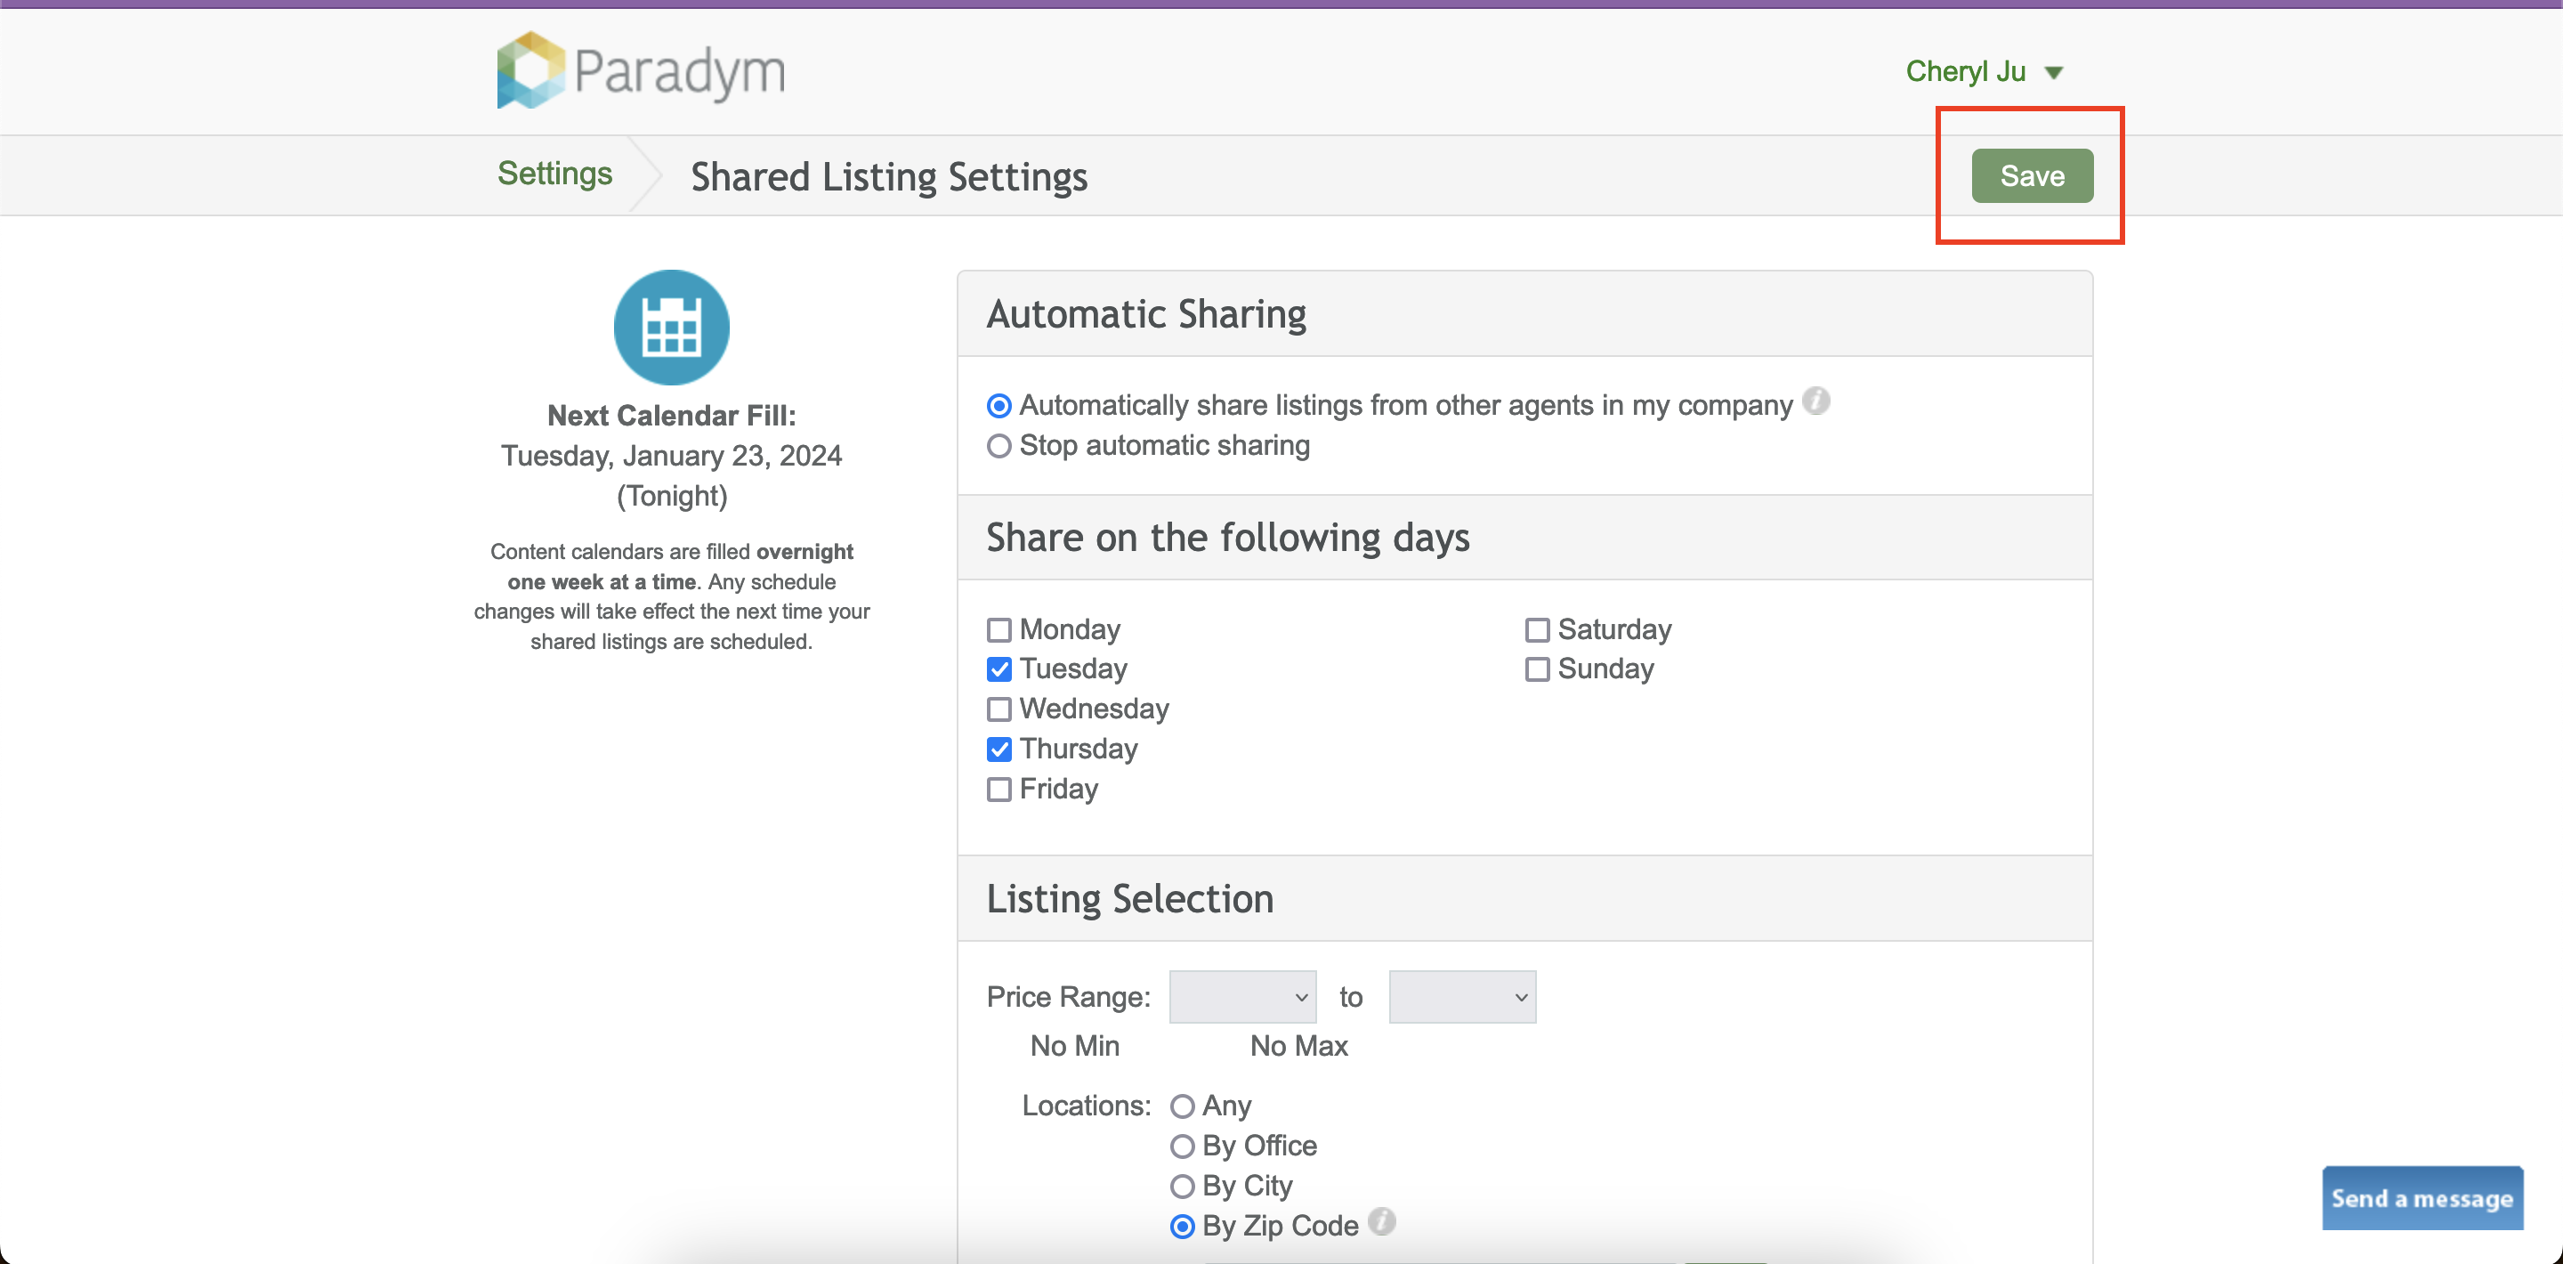Click the green Save button
This screenshot has width=2563, height=1264.
pyautogui.click(x=2032, y=176)
